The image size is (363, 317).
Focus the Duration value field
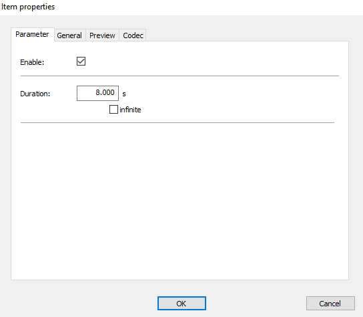97,93
